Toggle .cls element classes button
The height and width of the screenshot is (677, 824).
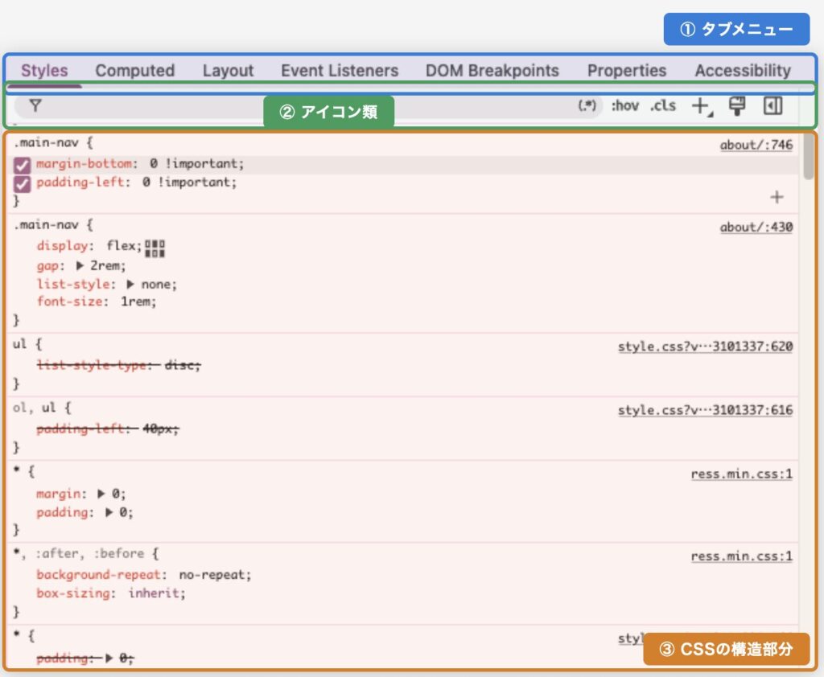663,105
